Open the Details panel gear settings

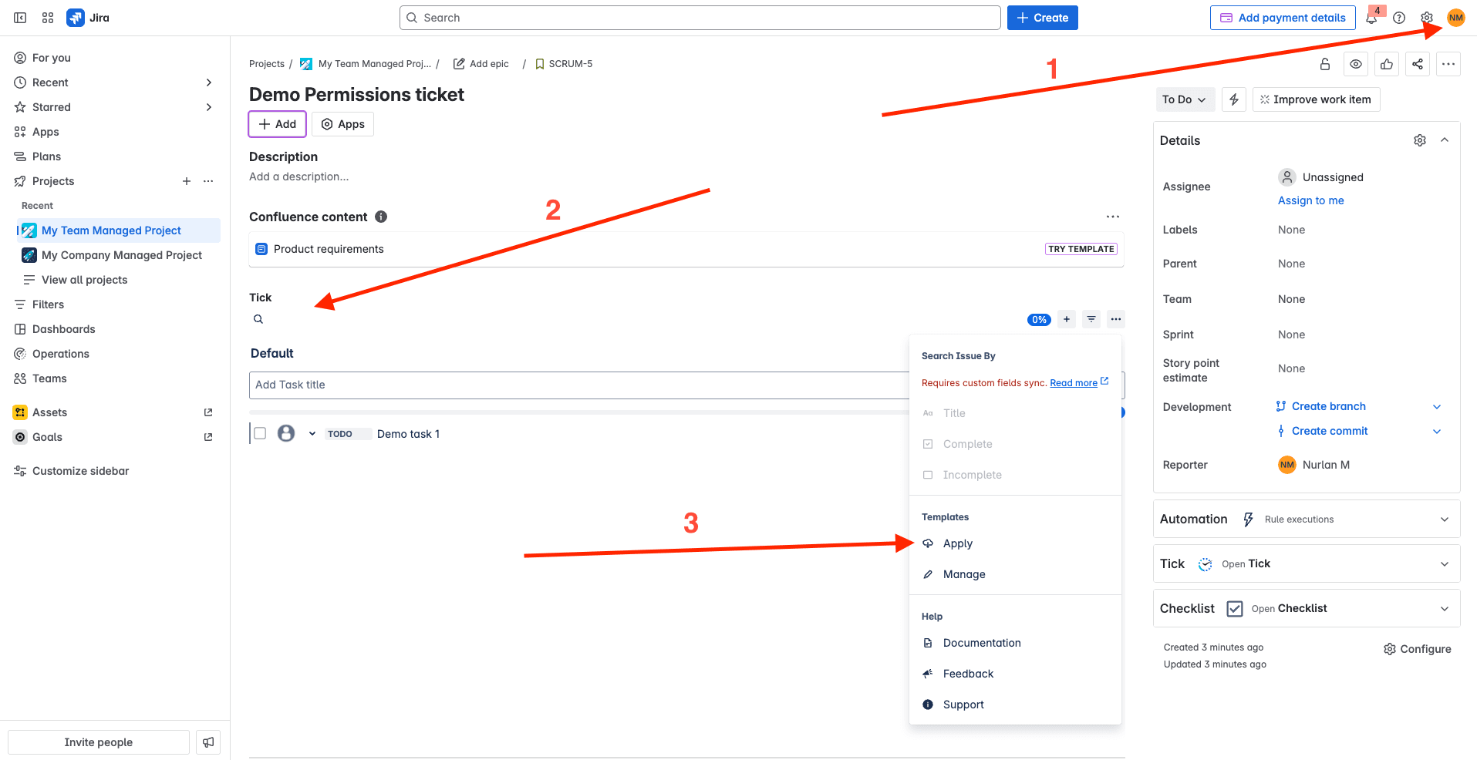[1420, 140]
